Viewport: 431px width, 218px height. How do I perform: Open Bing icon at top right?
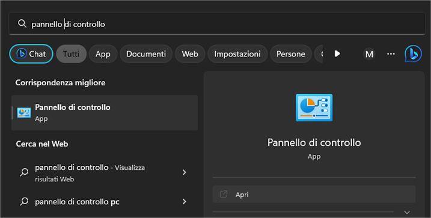(x=413, y=53)
